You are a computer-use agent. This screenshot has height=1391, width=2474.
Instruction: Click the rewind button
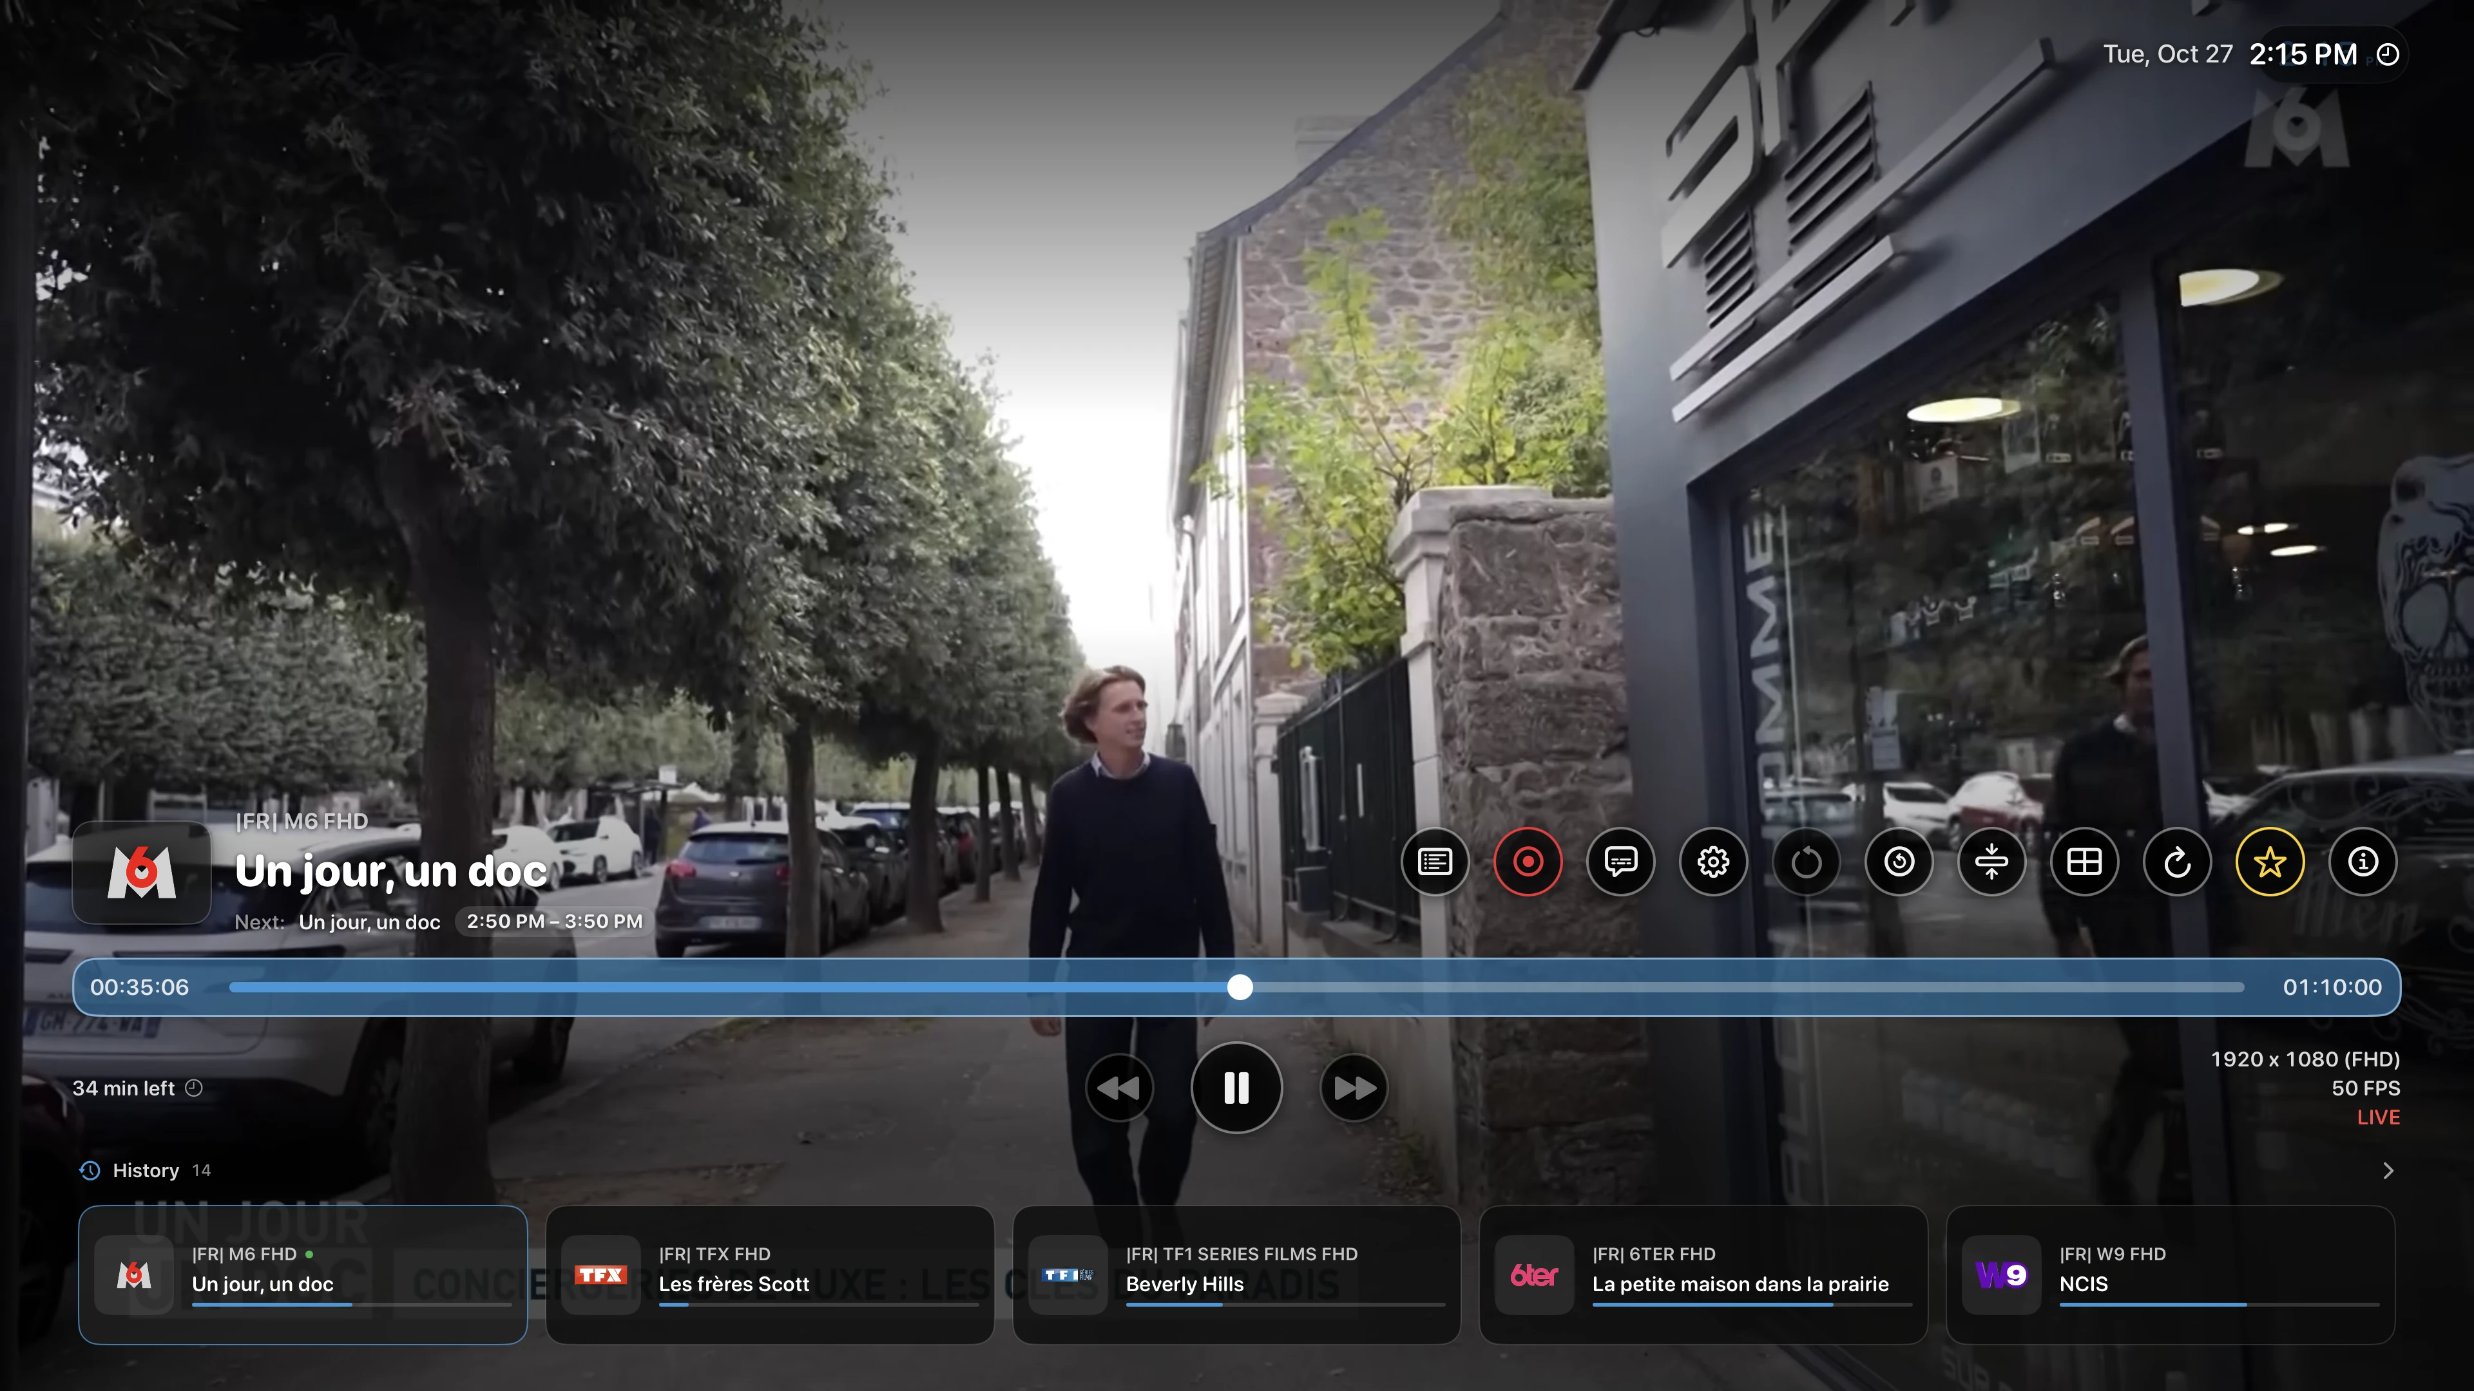coord(1119,1088)
